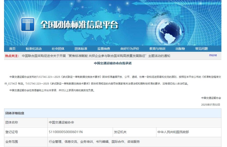Click the 中国交通运输协会自我承诺 heading
Viewport: 227px width, 147px height.
coord(113,63)
